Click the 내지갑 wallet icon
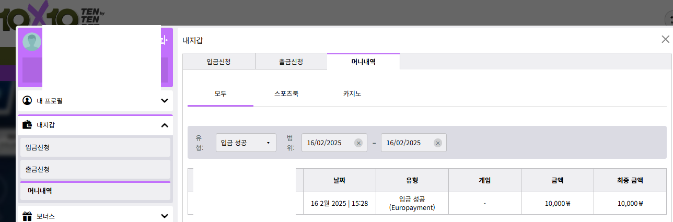673x222 pixels. tap(28, 125)
